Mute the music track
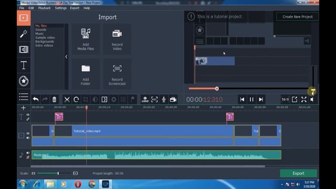The height and width of the screenshot is (189, 336). click(28, 153)
